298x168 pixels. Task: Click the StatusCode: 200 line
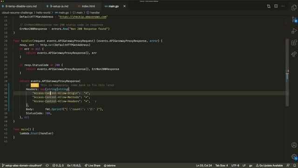coord(39,113)
